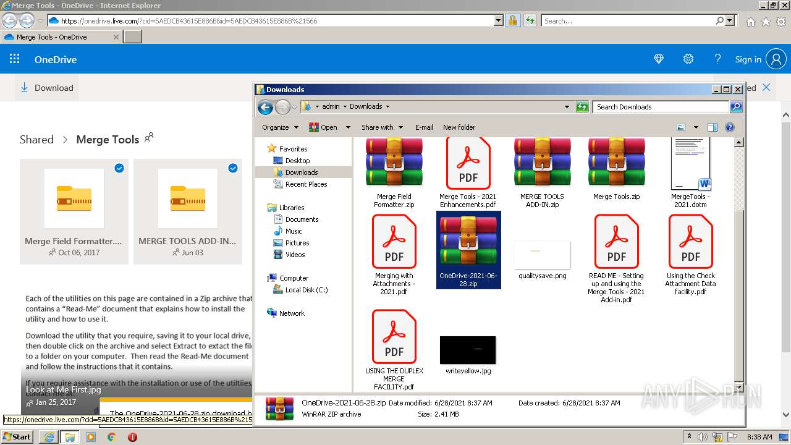Select Merge Field Formatter.zip file
791x445 pixels.
point(394,174)
